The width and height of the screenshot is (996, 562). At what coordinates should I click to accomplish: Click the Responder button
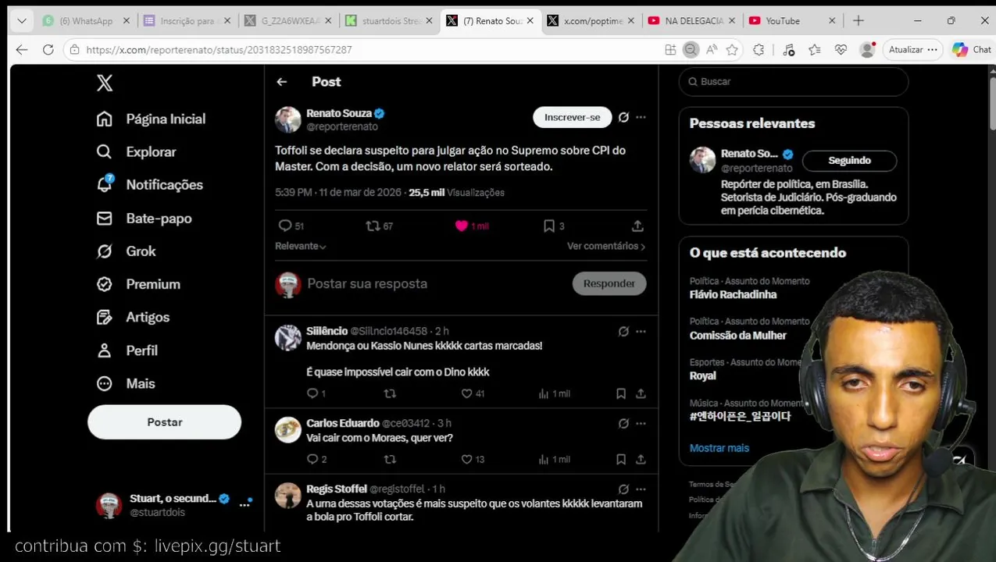coord(609,283)
